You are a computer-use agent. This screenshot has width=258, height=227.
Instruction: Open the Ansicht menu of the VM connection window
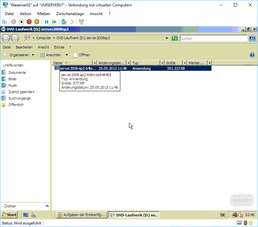point(96,14)
